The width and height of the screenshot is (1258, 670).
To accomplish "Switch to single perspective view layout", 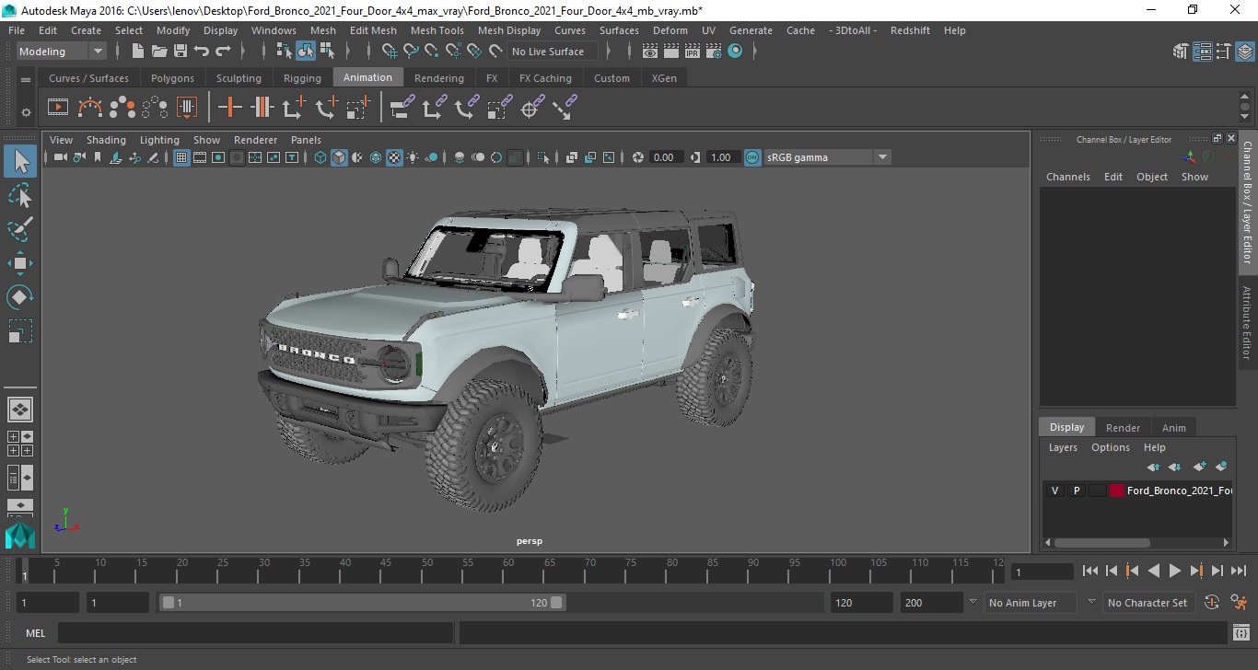I will pos(20,410).
